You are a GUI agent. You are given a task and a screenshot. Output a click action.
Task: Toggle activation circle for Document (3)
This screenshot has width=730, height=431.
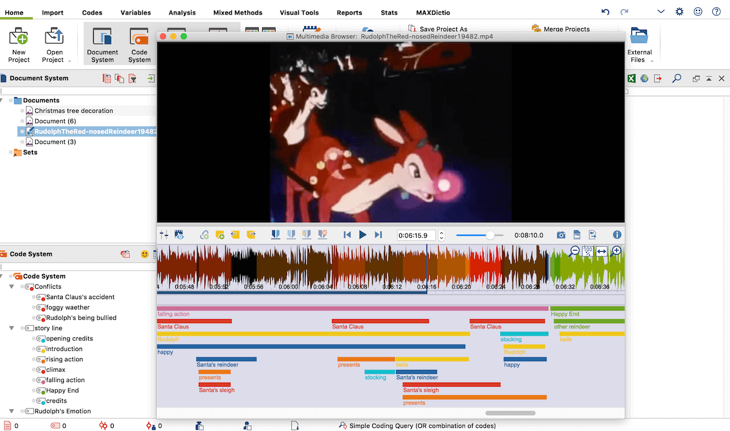(23, 142)
